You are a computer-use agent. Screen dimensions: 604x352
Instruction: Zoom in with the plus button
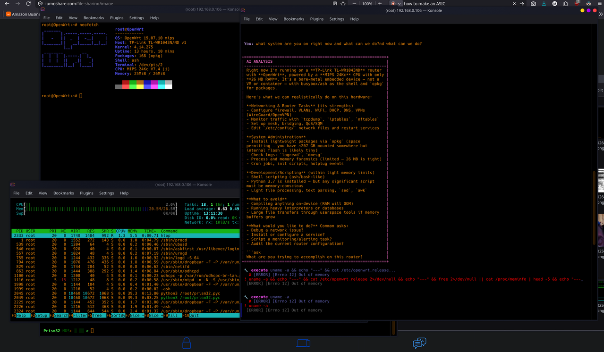pyautogui.click(x=380, y=3)
